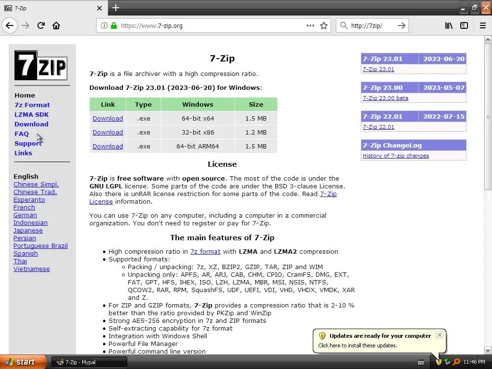Viewport: 492px width, 369px height.
Task: Switch language to Vietnamese
Action: coord(31,269)
